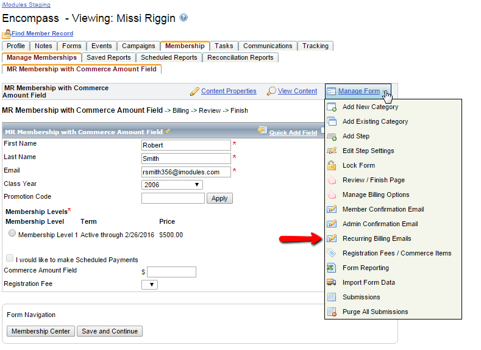The image size is (481, 350).
Task: Open the Class Year dropdown
Action: coord(172,185)
